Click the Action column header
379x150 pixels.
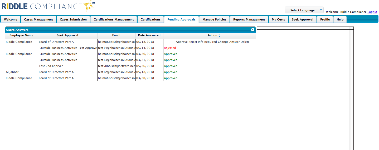pos(210,35)
